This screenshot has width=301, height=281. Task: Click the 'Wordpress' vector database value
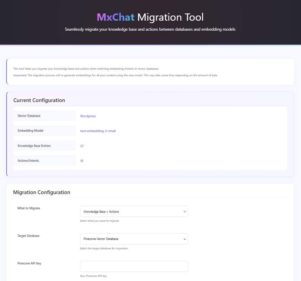tap(88, 116)
